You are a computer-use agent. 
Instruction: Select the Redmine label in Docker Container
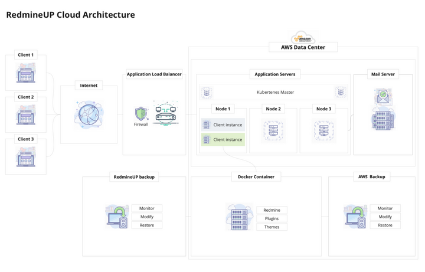point(272,210)
